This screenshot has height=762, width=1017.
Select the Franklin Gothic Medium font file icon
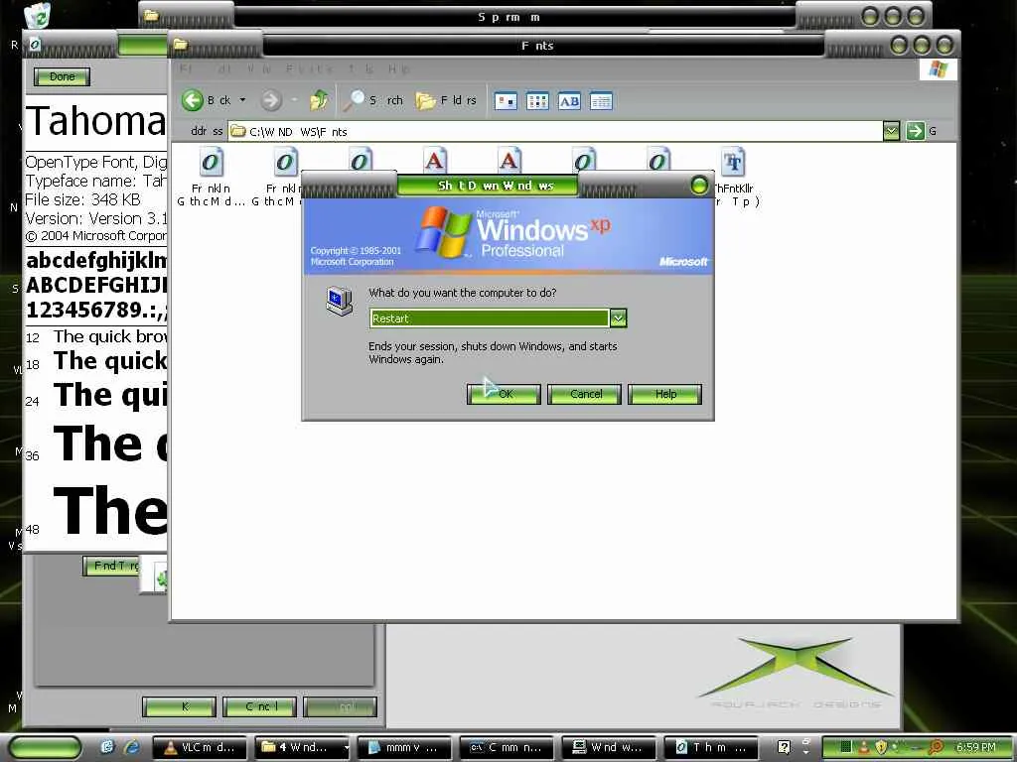pos(212,162)
